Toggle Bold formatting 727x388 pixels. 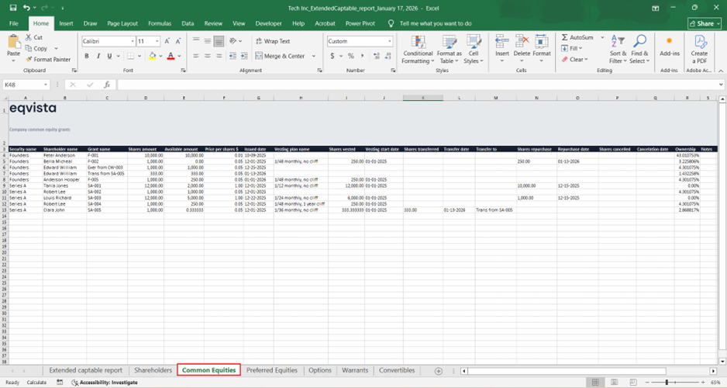pyautogui.click(x=87, y=56)
